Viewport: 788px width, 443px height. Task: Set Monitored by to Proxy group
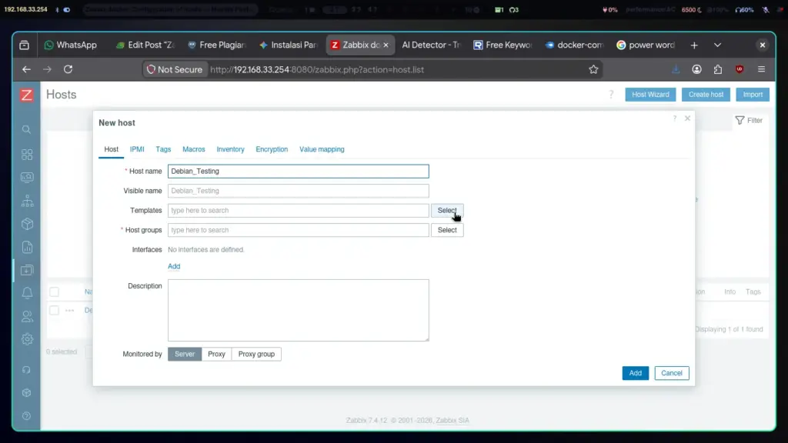pyautogui.click(x=256, y=354)
